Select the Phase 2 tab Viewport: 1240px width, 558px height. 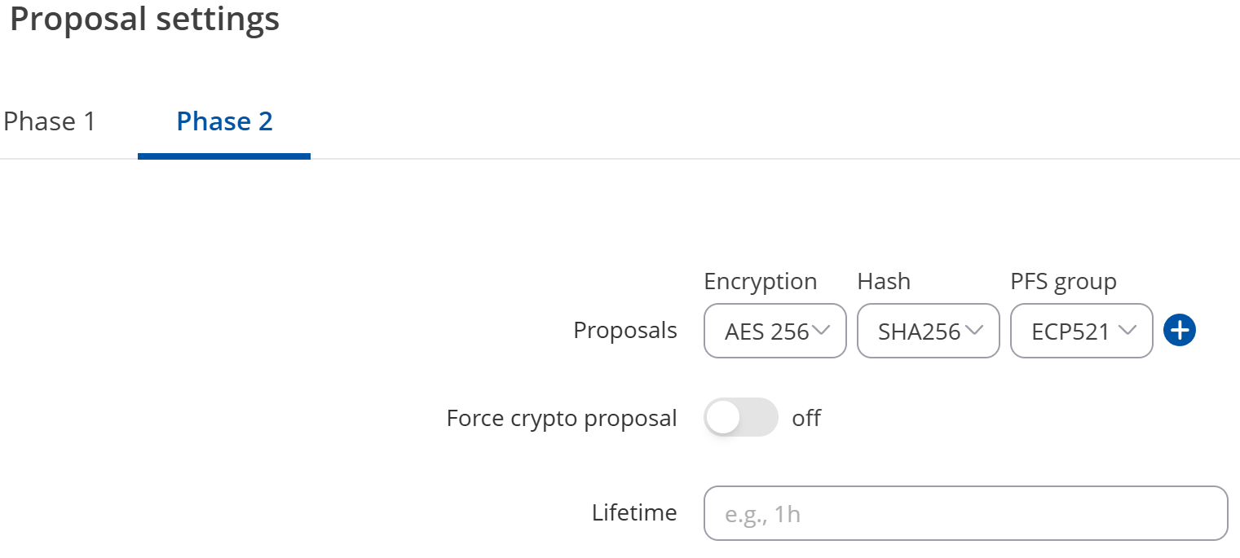224,121
